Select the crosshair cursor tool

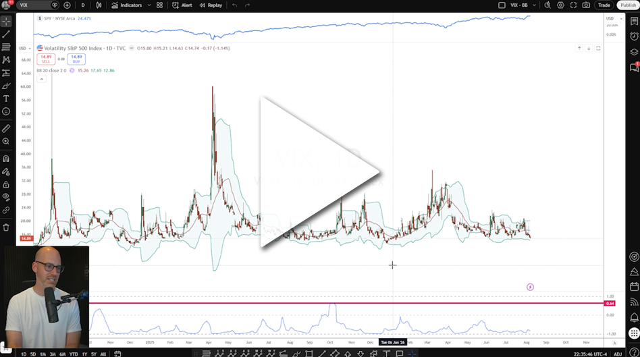(6, 21)
